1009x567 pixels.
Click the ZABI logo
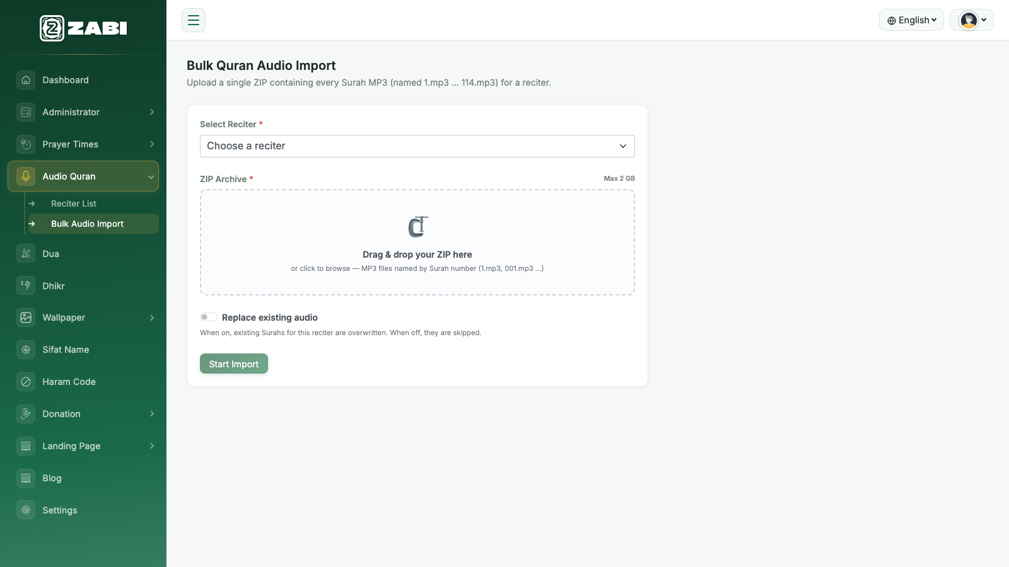point(83,28)
